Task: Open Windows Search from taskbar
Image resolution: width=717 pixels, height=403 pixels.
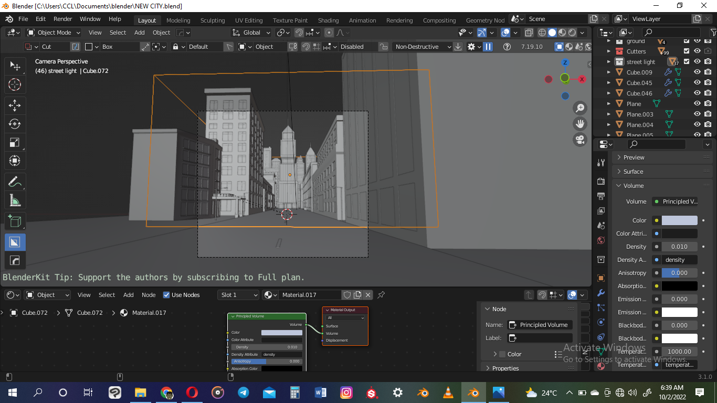Action: coord(38,392)
